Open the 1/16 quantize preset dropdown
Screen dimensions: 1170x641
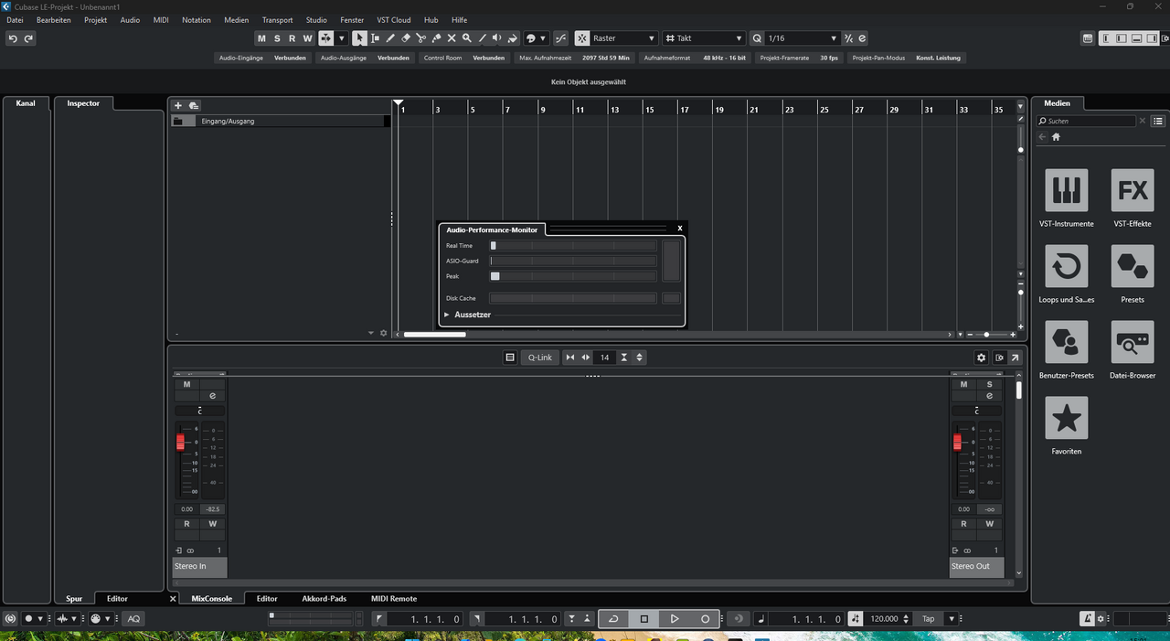[802, 38]
